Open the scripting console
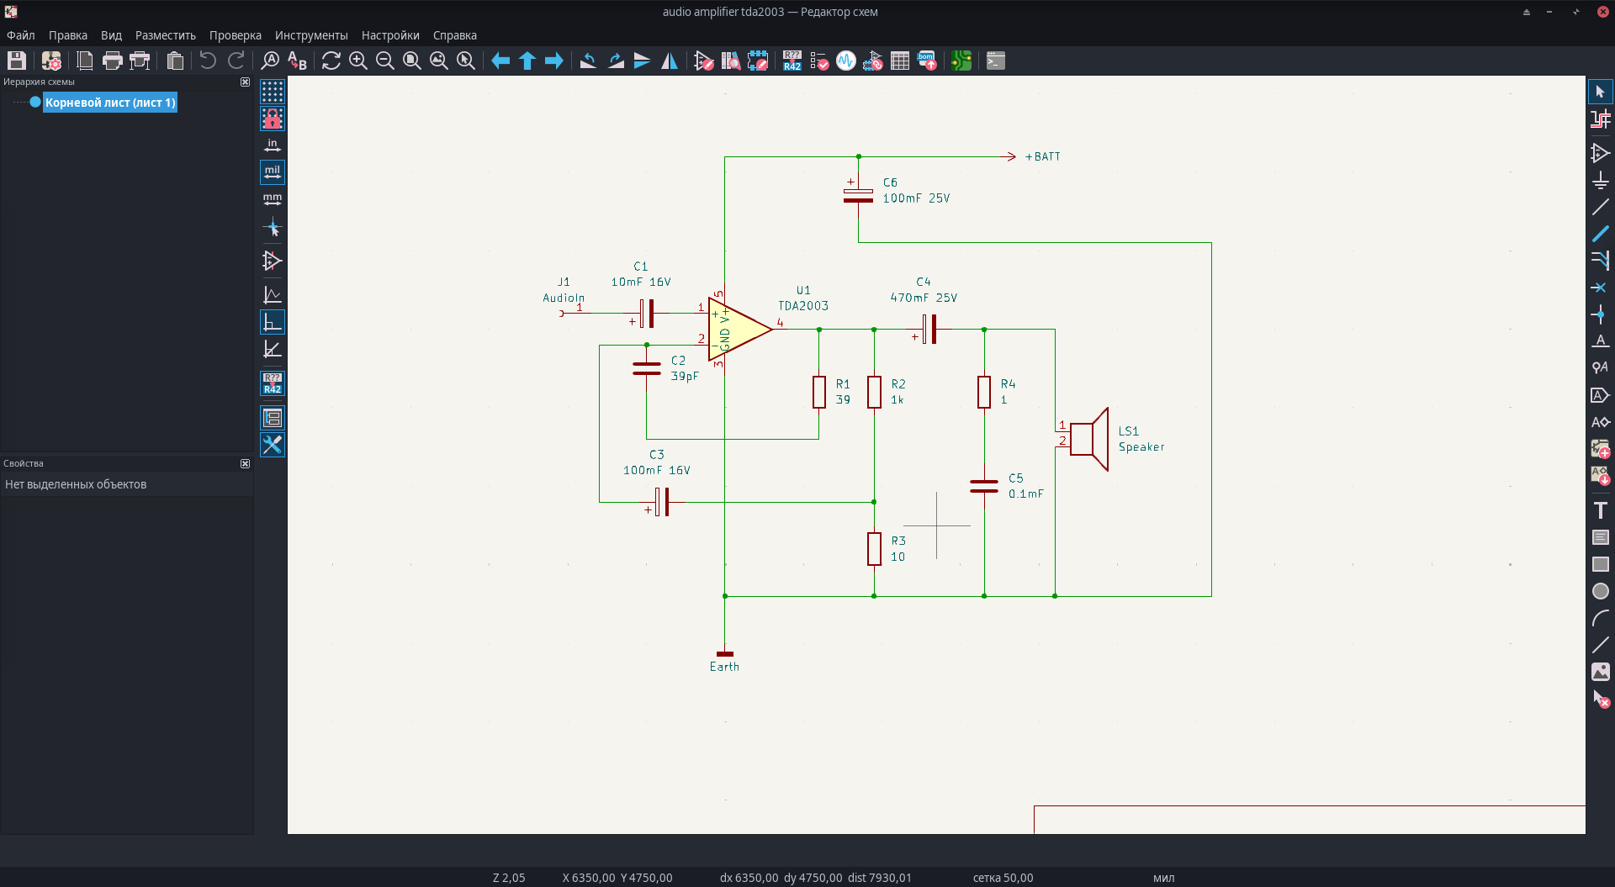The height and width of the screenshot is (887, 1615). pos(996,61)
